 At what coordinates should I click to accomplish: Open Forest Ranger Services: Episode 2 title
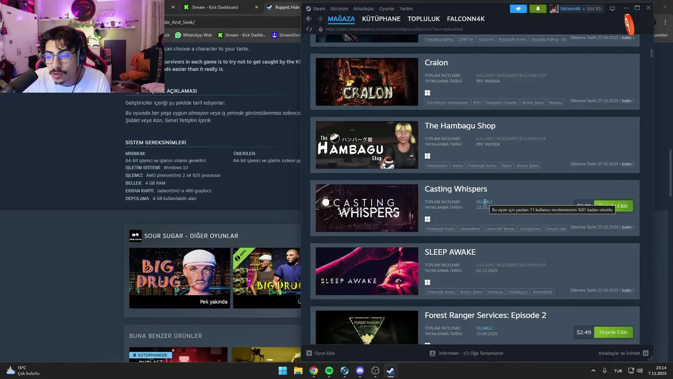485,315
